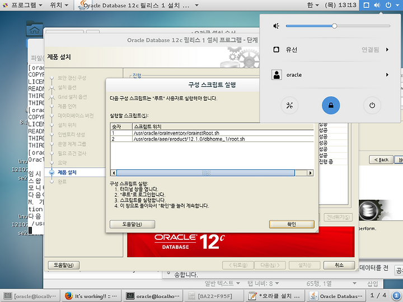
Task: Select script row 1 orainstRoot.sh
Action: coord(212,133)
